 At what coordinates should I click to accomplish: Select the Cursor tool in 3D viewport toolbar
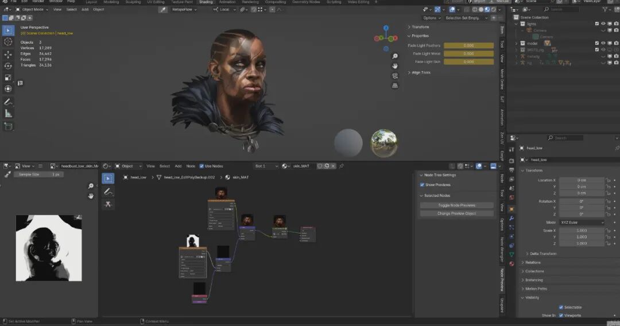[8, 41]
